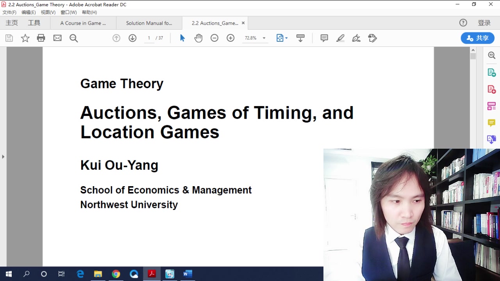
Task: Go to next page arrow
Action: 132,38
